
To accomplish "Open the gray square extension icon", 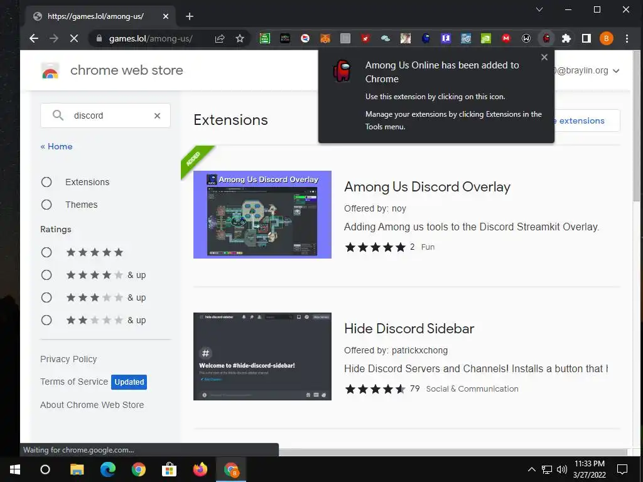I will [x=345, y=38].
